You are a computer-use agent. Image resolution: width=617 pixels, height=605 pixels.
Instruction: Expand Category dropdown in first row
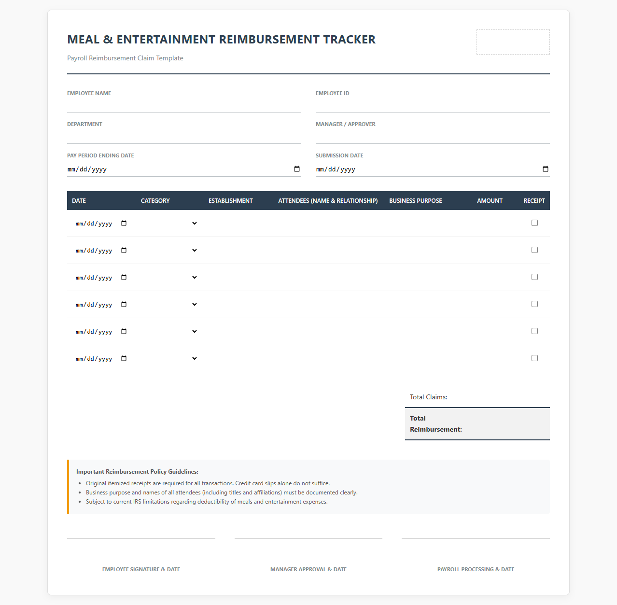(x=169, y=223)
